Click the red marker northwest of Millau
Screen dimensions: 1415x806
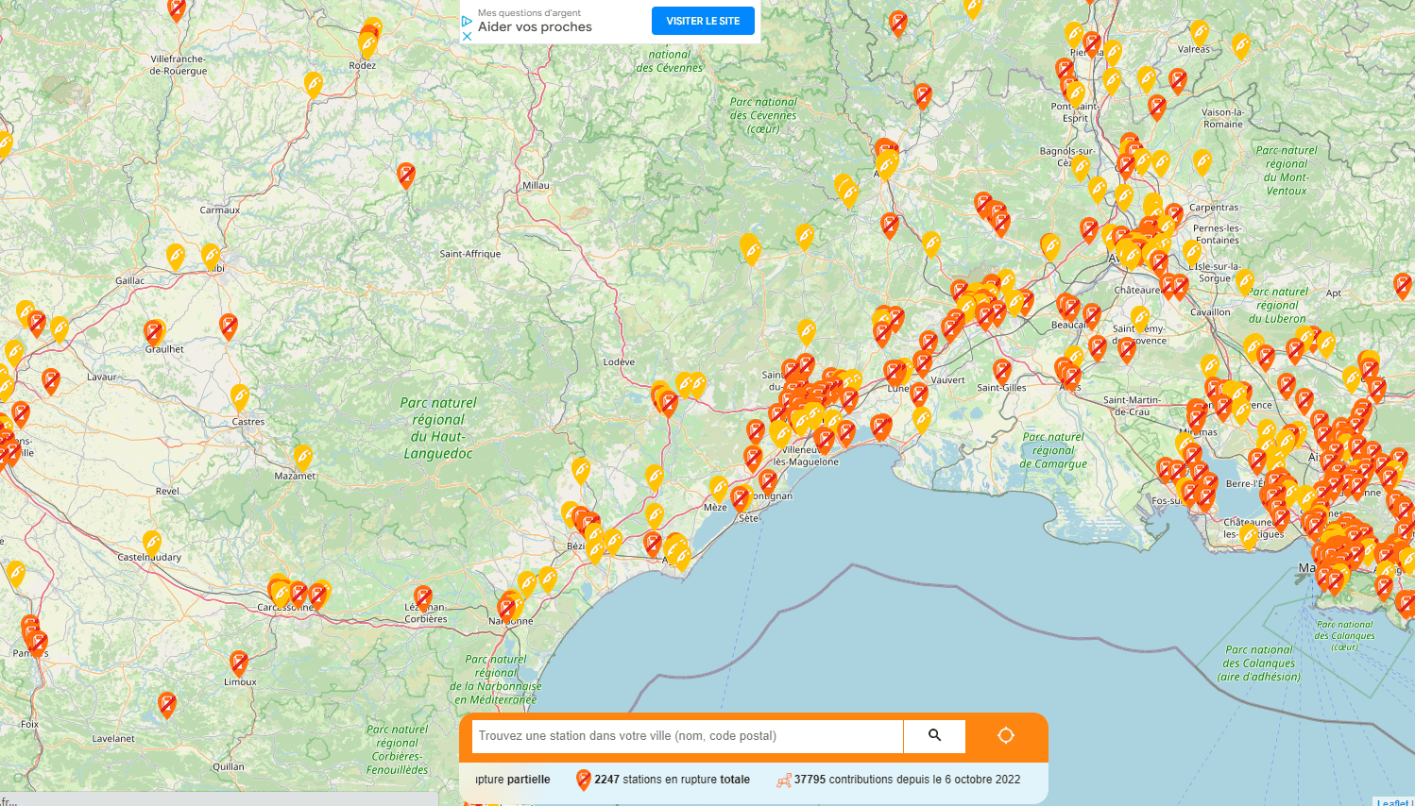pos(406,174)
